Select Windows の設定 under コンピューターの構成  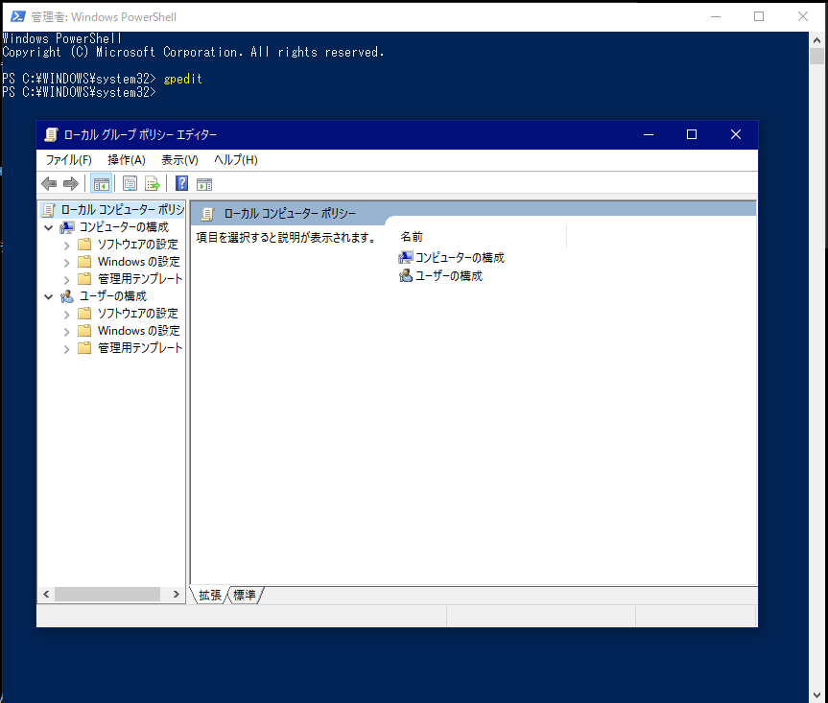tap(138, 262)
